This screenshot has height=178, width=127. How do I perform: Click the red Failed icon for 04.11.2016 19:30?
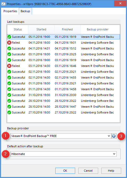9,43
